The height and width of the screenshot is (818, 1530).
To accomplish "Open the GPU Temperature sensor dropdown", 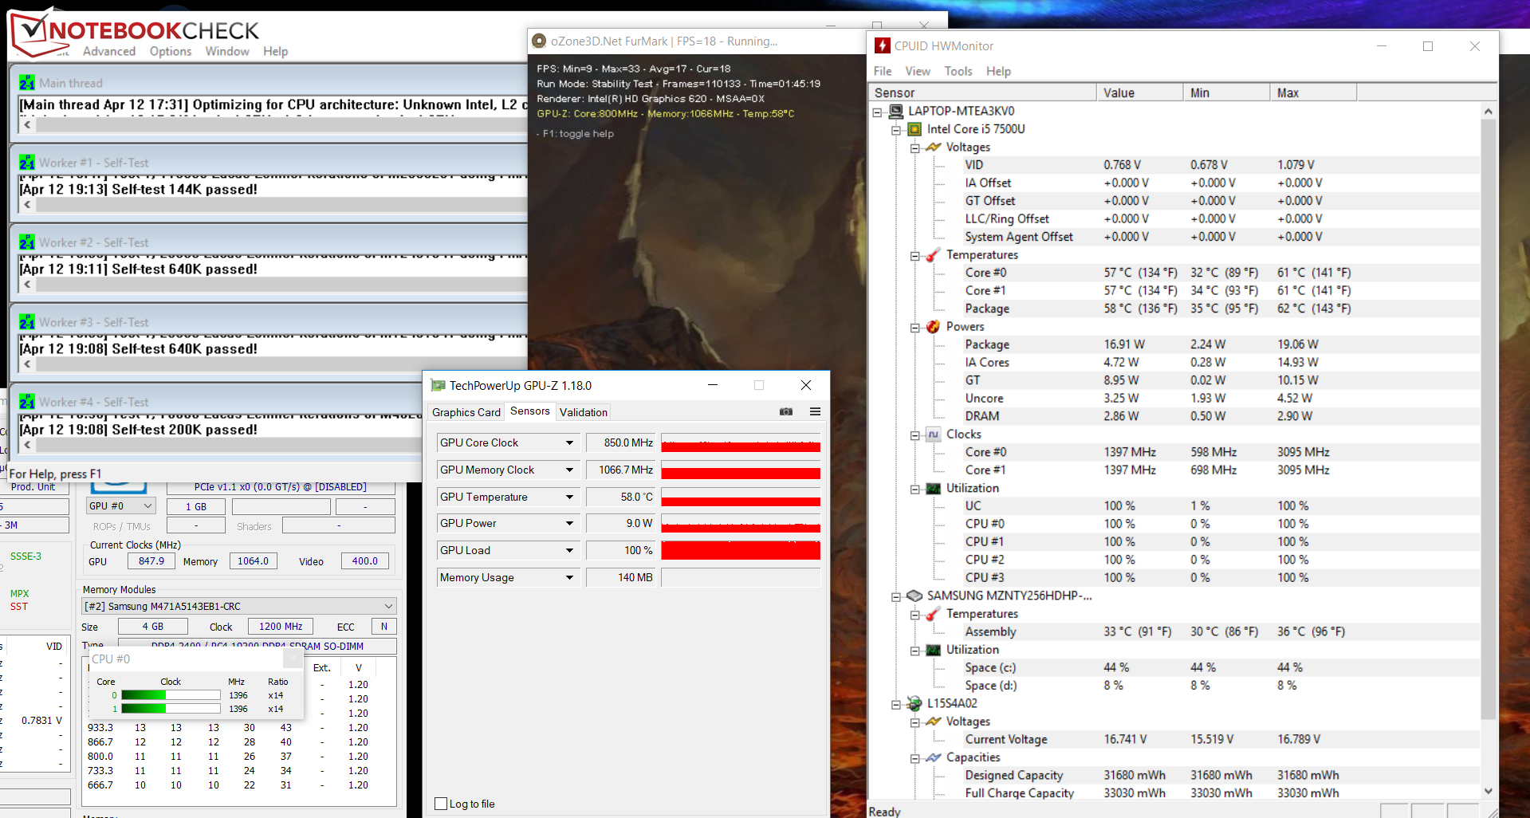I will [569, 497].
